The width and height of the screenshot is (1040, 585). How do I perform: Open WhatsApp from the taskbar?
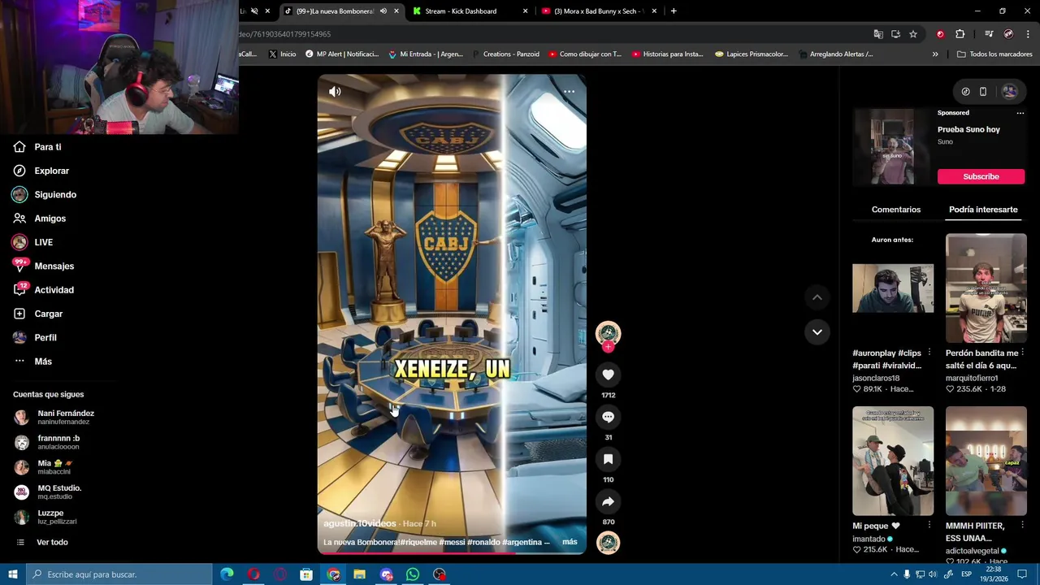click(413, 574)
